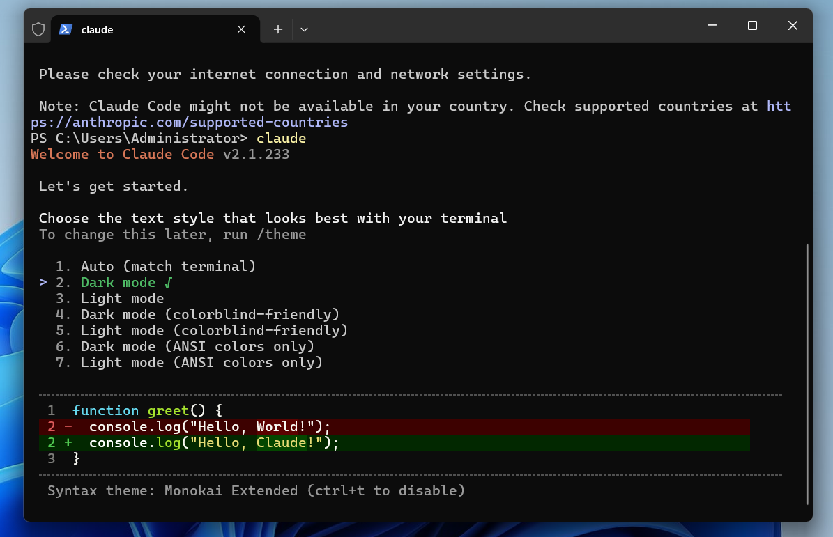The image size is (833, 537).
Task: Click 'Please check your internet connection' line
Action: [x=284, y=75]
